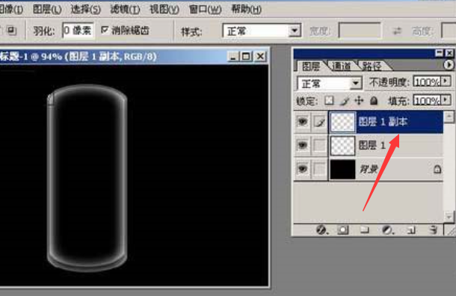Open the layer blend mode 正常 dropdown
456x296 pixels.
point(330,84)
